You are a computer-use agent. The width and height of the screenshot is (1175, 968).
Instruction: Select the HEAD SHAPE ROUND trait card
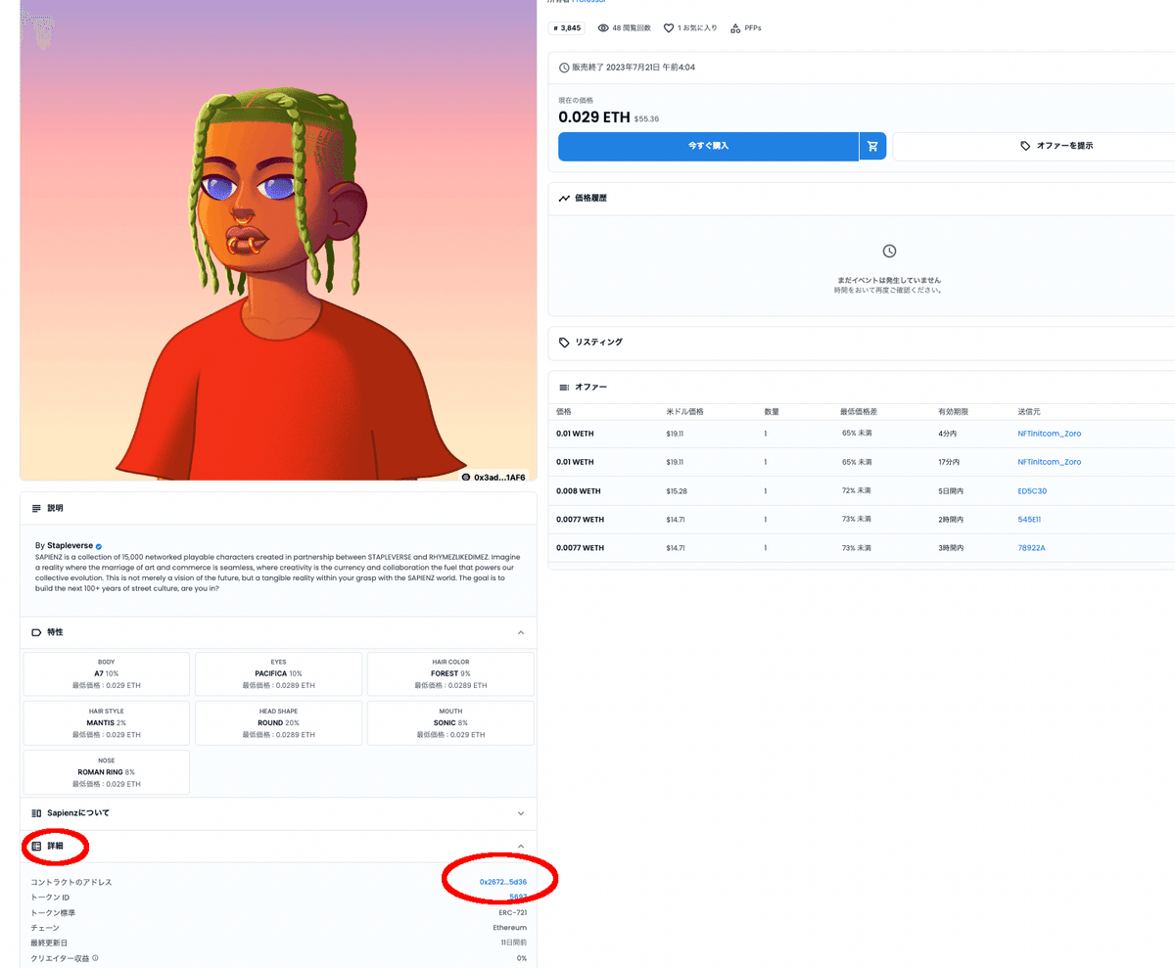[278, 722]
